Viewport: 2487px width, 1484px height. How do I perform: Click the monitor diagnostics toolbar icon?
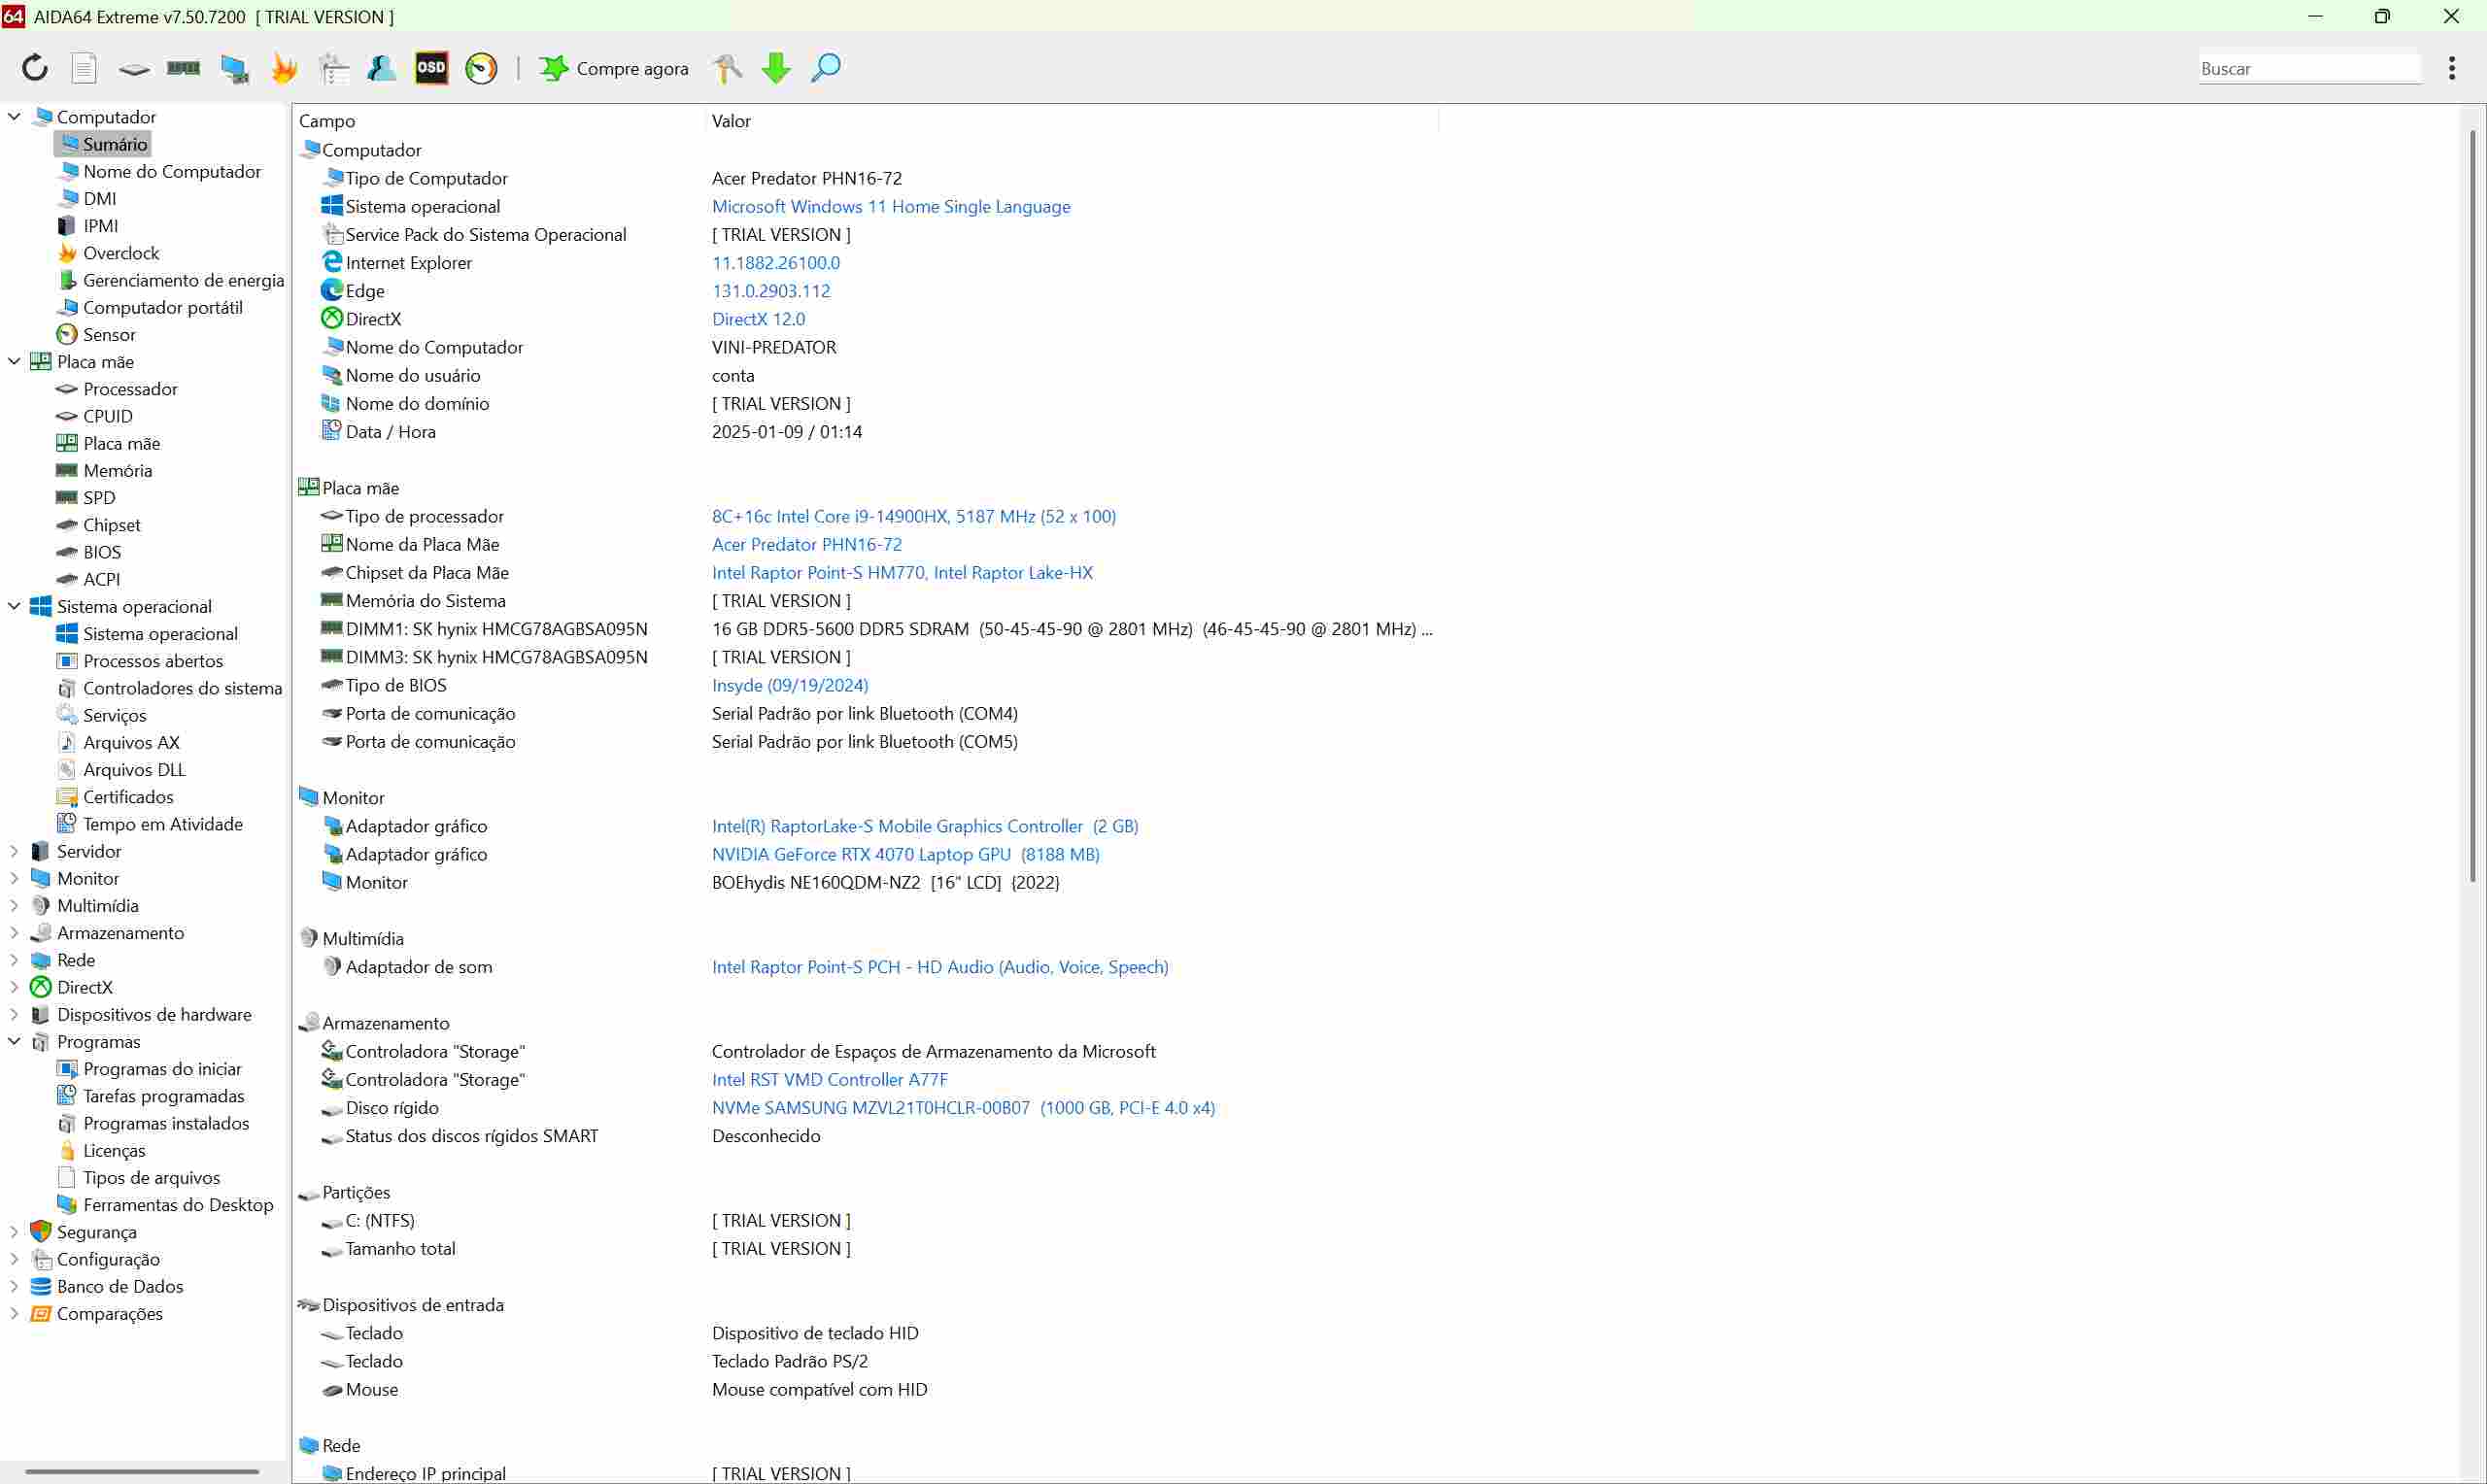(x=234, y=69)
